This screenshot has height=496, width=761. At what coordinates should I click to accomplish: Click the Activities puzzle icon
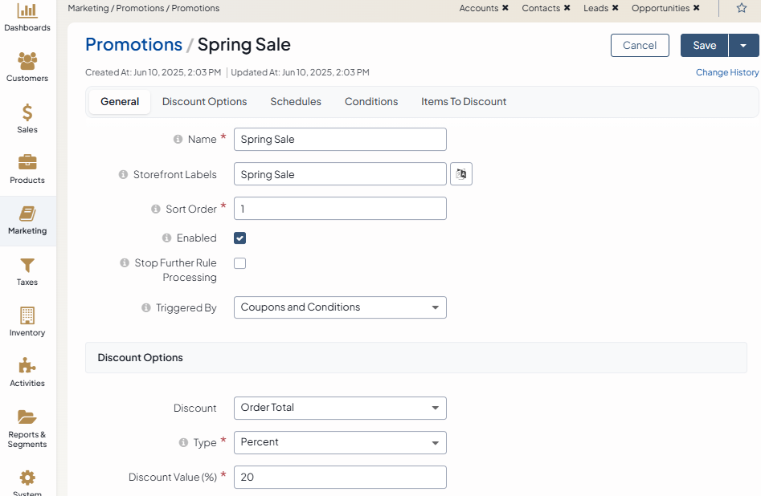pyautogui.click(x=27, y=366)
